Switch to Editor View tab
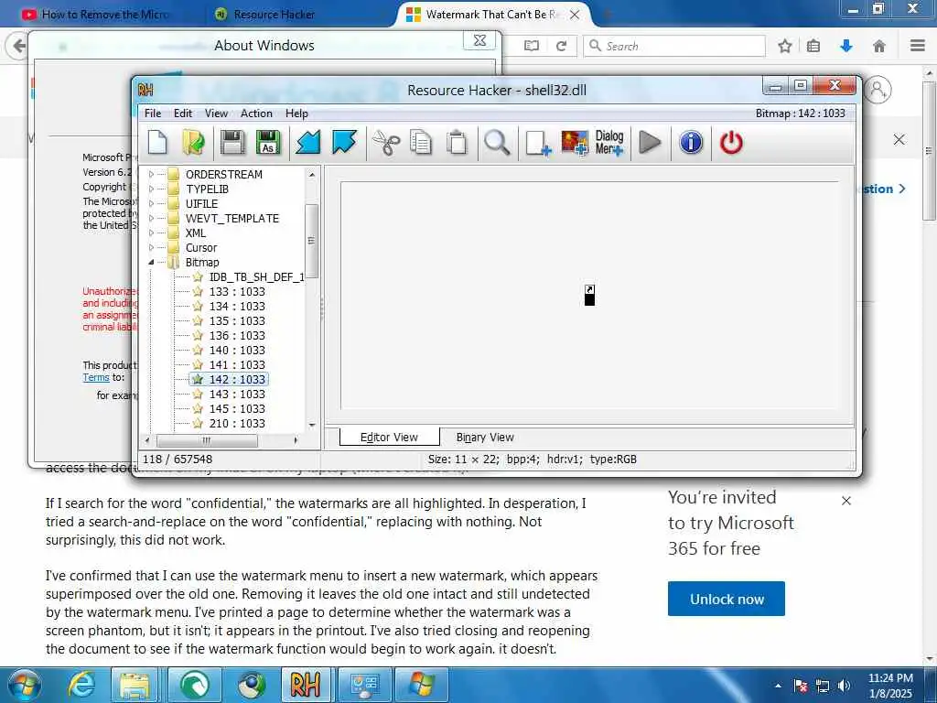Image resolution: width=937 pixels, height=703 pixels. [x=389, y=438]
